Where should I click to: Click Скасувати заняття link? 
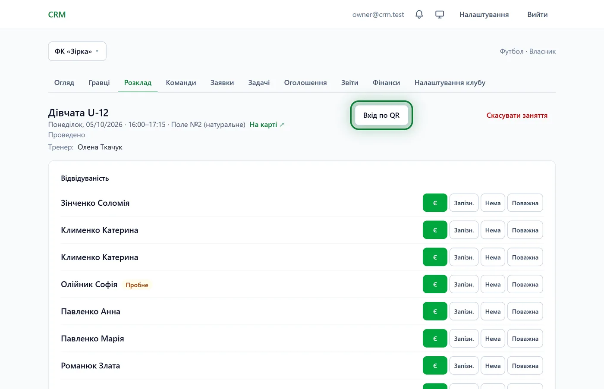pyautogui.click(x=517, y=116)
